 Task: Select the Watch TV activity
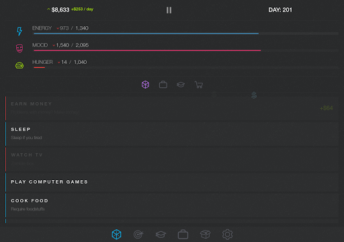point(172,159)
